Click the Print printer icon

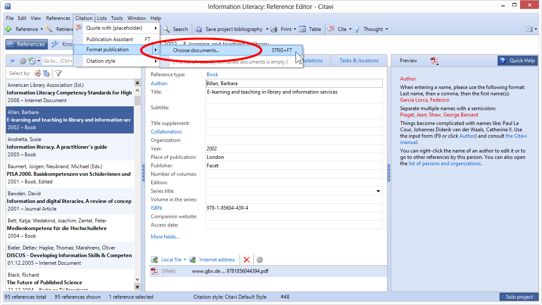click(274, 29)
